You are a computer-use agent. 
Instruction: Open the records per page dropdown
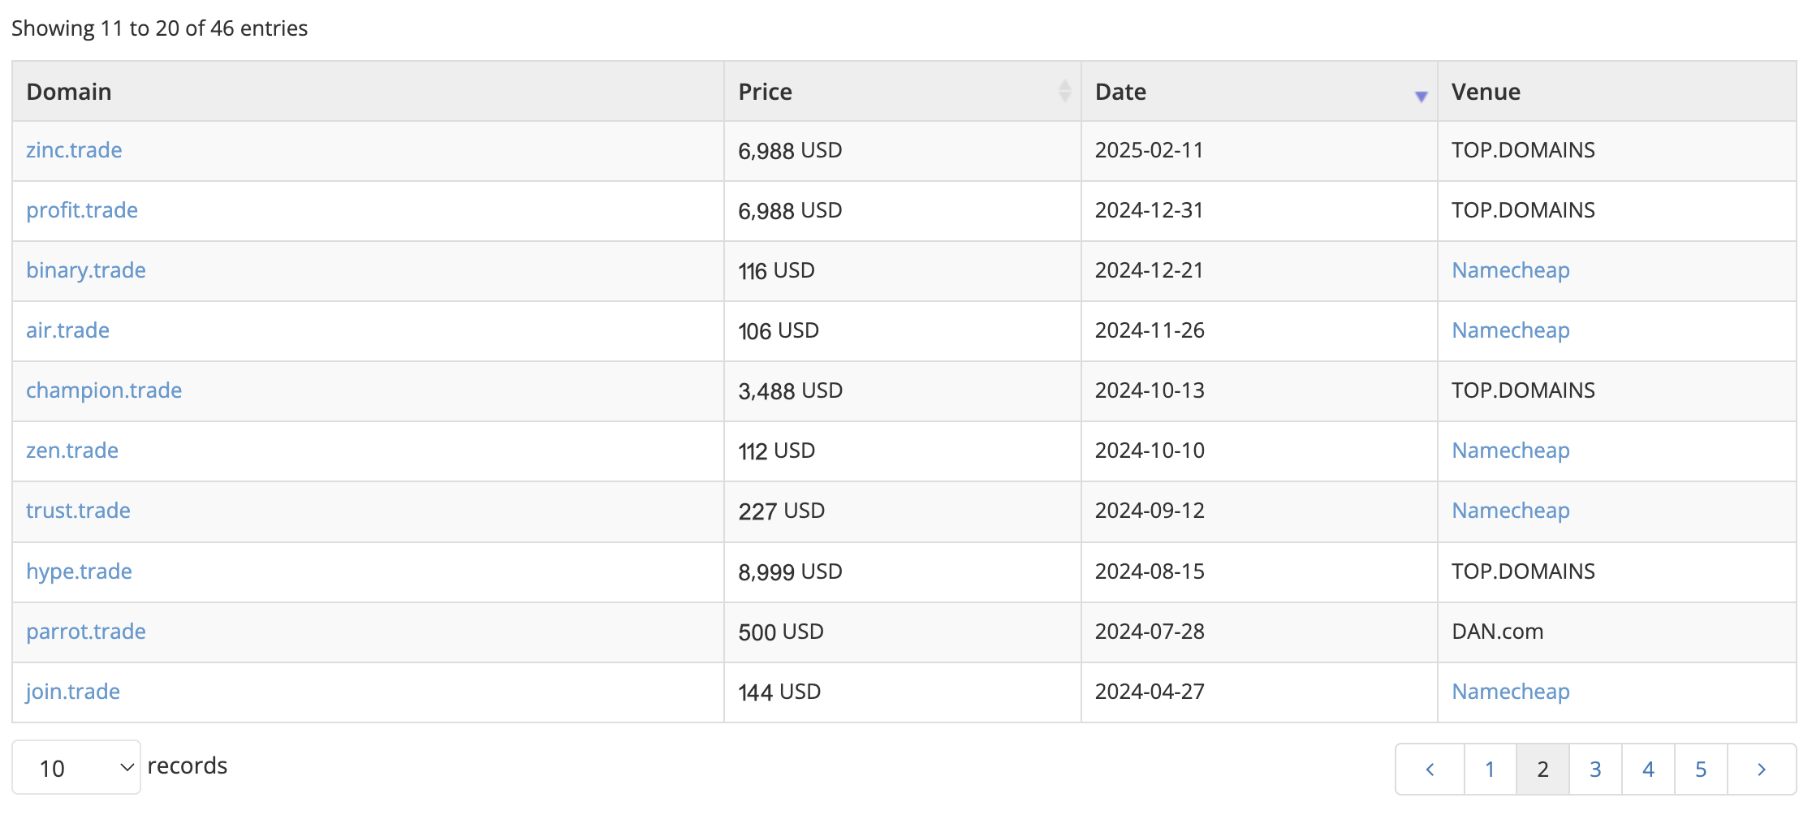(76, 768)
